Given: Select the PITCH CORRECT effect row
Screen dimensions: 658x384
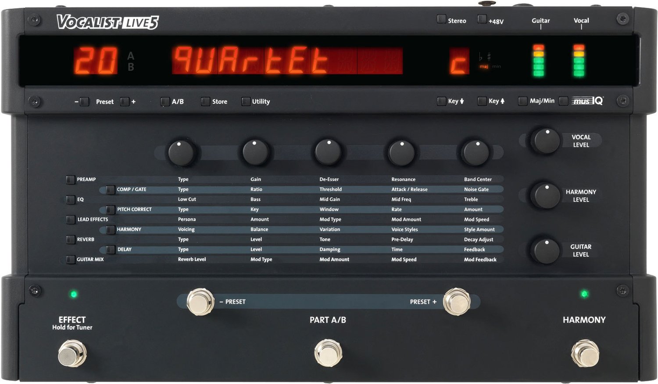Looking at the screenshot, I should tap(111, 210).
